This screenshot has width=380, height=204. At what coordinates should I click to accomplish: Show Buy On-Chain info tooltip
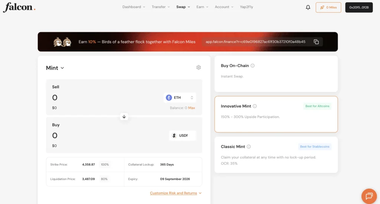tap(252, 66)
